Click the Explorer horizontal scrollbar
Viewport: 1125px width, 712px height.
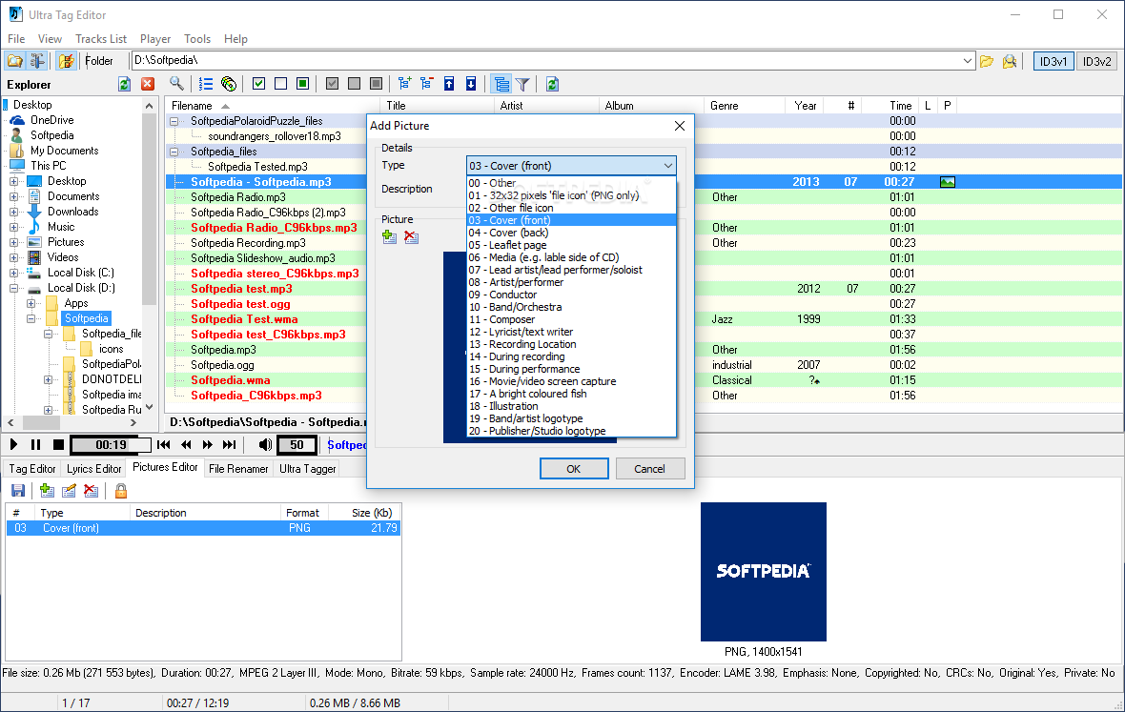click(x=72, y=423)
